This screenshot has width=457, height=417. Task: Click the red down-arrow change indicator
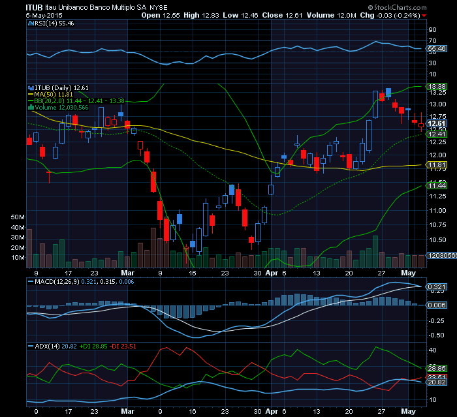pyautogui.click(x=424, y=16)
